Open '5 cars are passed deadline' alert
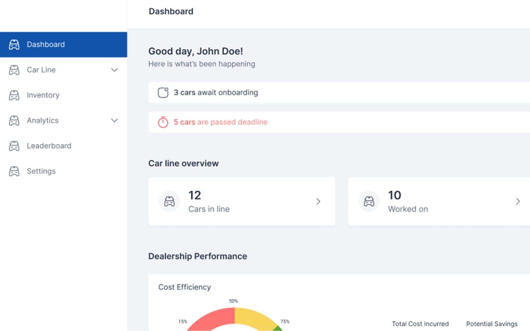 220,122
